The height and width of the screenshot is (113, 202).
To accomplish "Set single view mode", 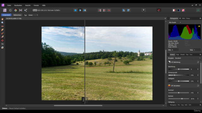I will pyautogui.click(x=75, y=10).
